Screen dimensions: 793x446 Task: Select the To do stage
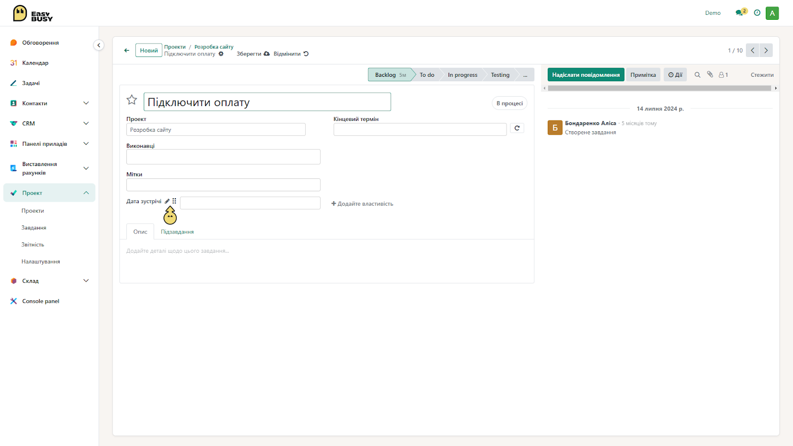click(x=427, y=75)
